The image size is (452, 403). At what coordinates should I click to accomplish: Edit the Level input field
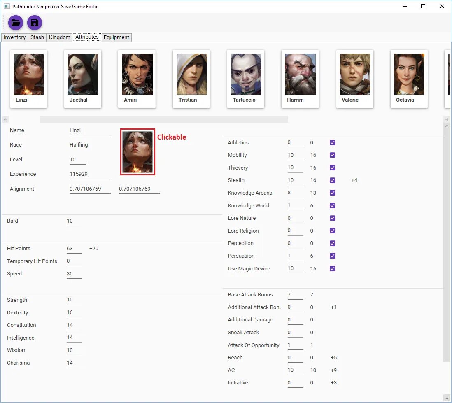point(77,159)
